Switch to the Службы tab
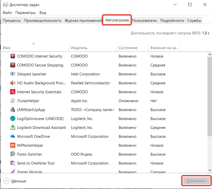The width and height of the screenshot is (212, 189). 194,21
